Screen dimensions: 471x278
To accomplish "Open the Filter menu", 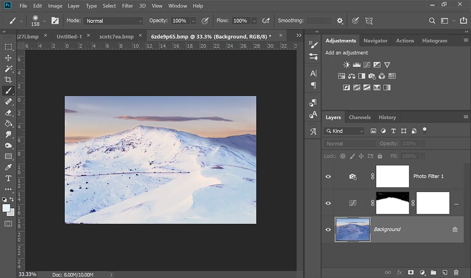I will pyautogui.click(x=127, y=6).
